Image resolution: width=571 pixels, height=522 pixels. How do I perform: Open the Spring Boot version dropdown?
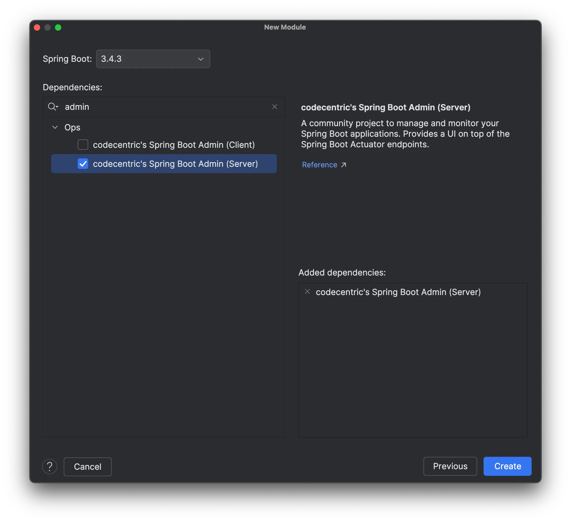click(153, 59)
